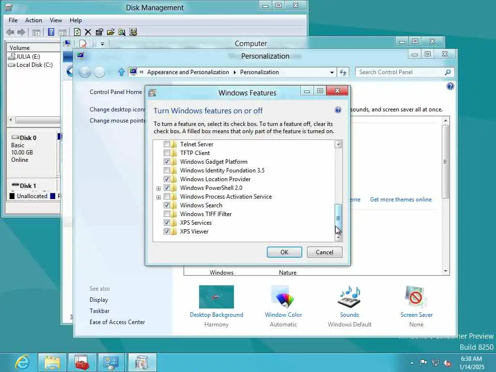Click the Control Panel taskbar icon
496x372 pixels.
tap(111, 362)
